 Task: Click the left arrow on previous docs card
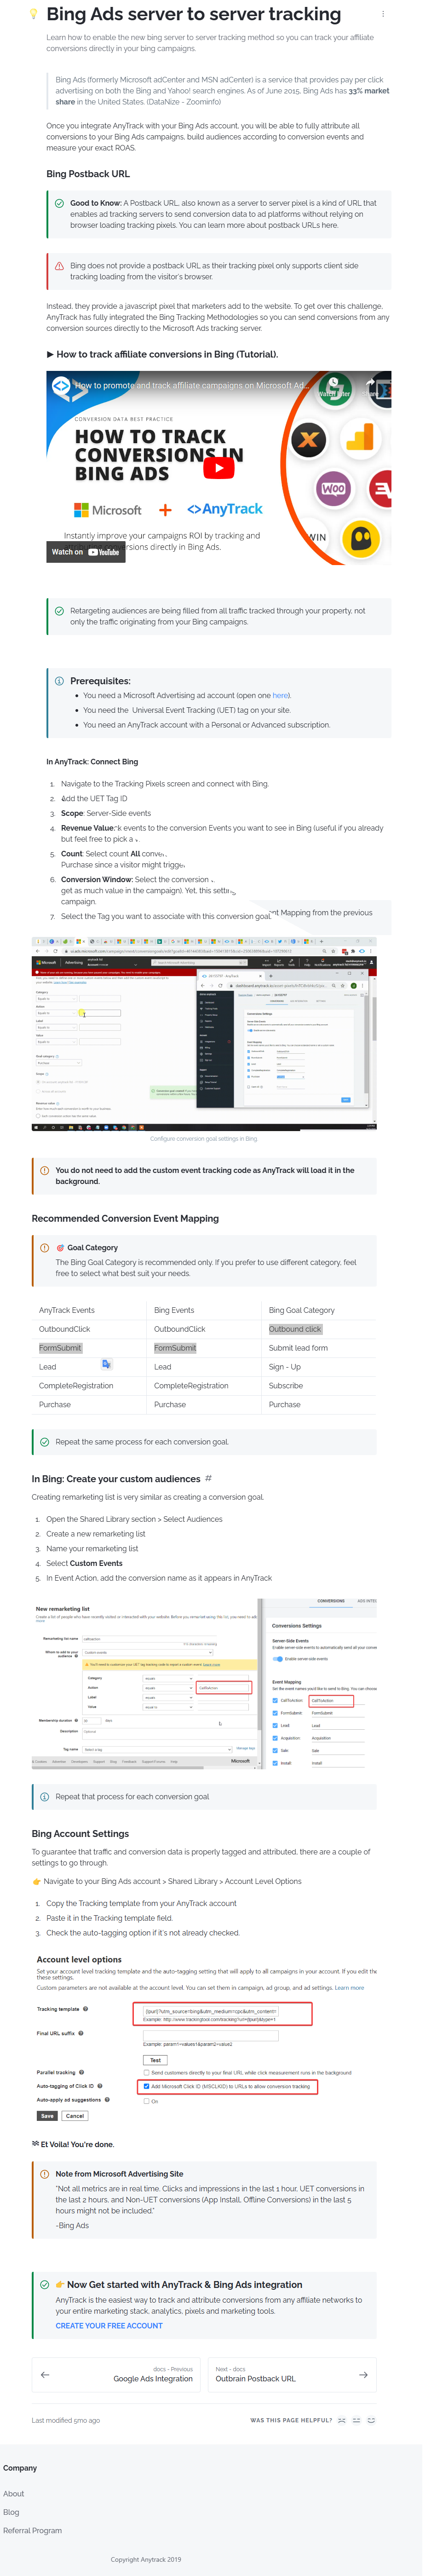pyautogui.click(x=44, y=2374)
